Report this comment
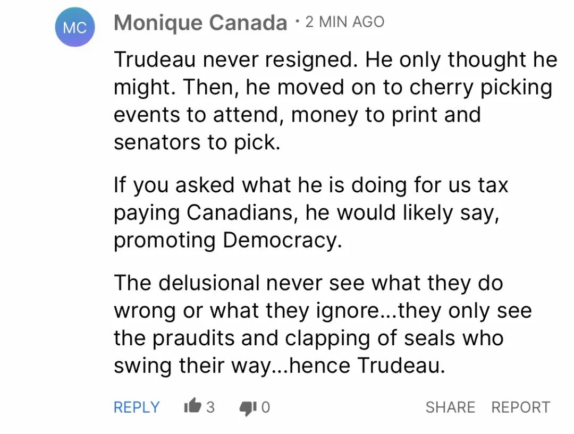Viewport: 574px width, 434px height. point(520,407)
